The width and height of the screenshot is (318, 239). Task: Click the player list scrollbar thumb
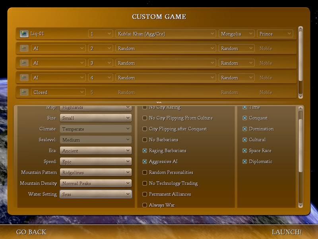301,55
